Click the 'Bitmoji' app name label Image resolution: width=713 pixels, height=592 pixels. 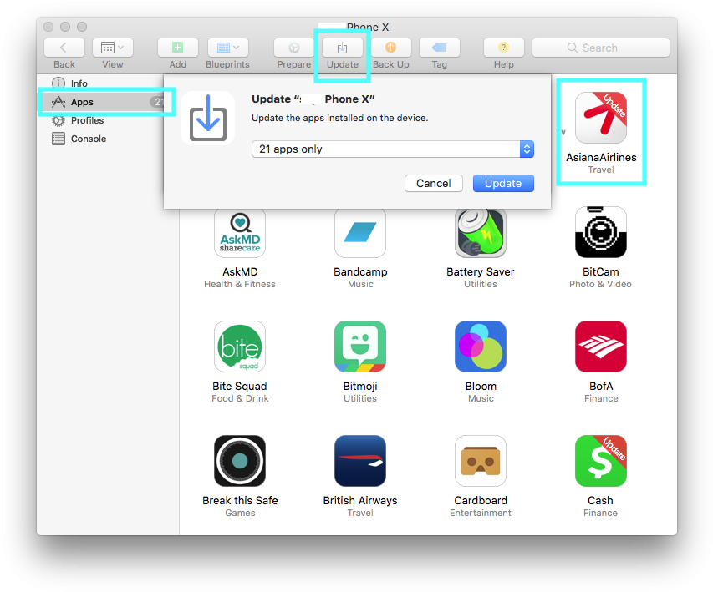(360, 387)
